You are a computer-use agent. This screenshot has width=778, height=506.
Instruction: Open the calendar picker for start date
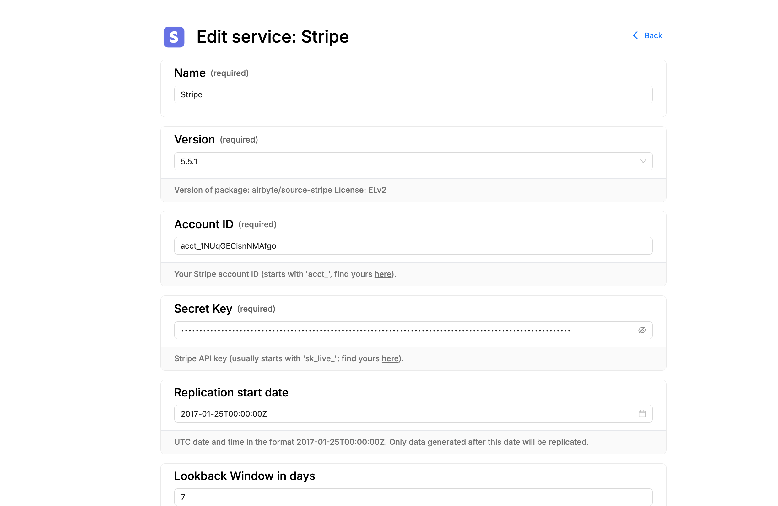[x=642, y=414]
